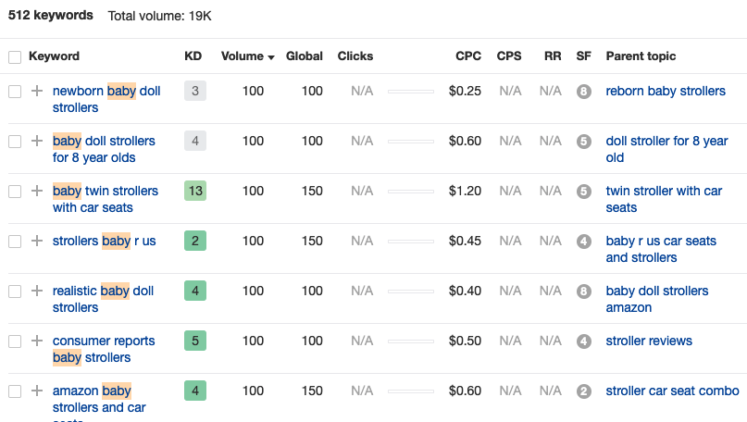The image size is (747, 422).
Task: Click the green KD 13 difficulty badge
Action: point(195,191)
